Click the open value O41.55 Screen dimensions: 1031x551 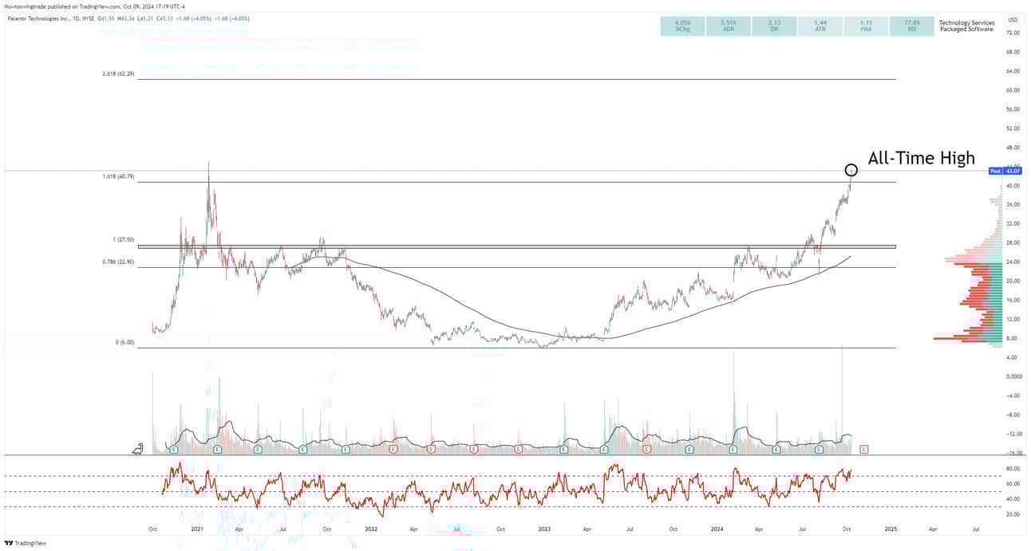[x=108, y=18]
